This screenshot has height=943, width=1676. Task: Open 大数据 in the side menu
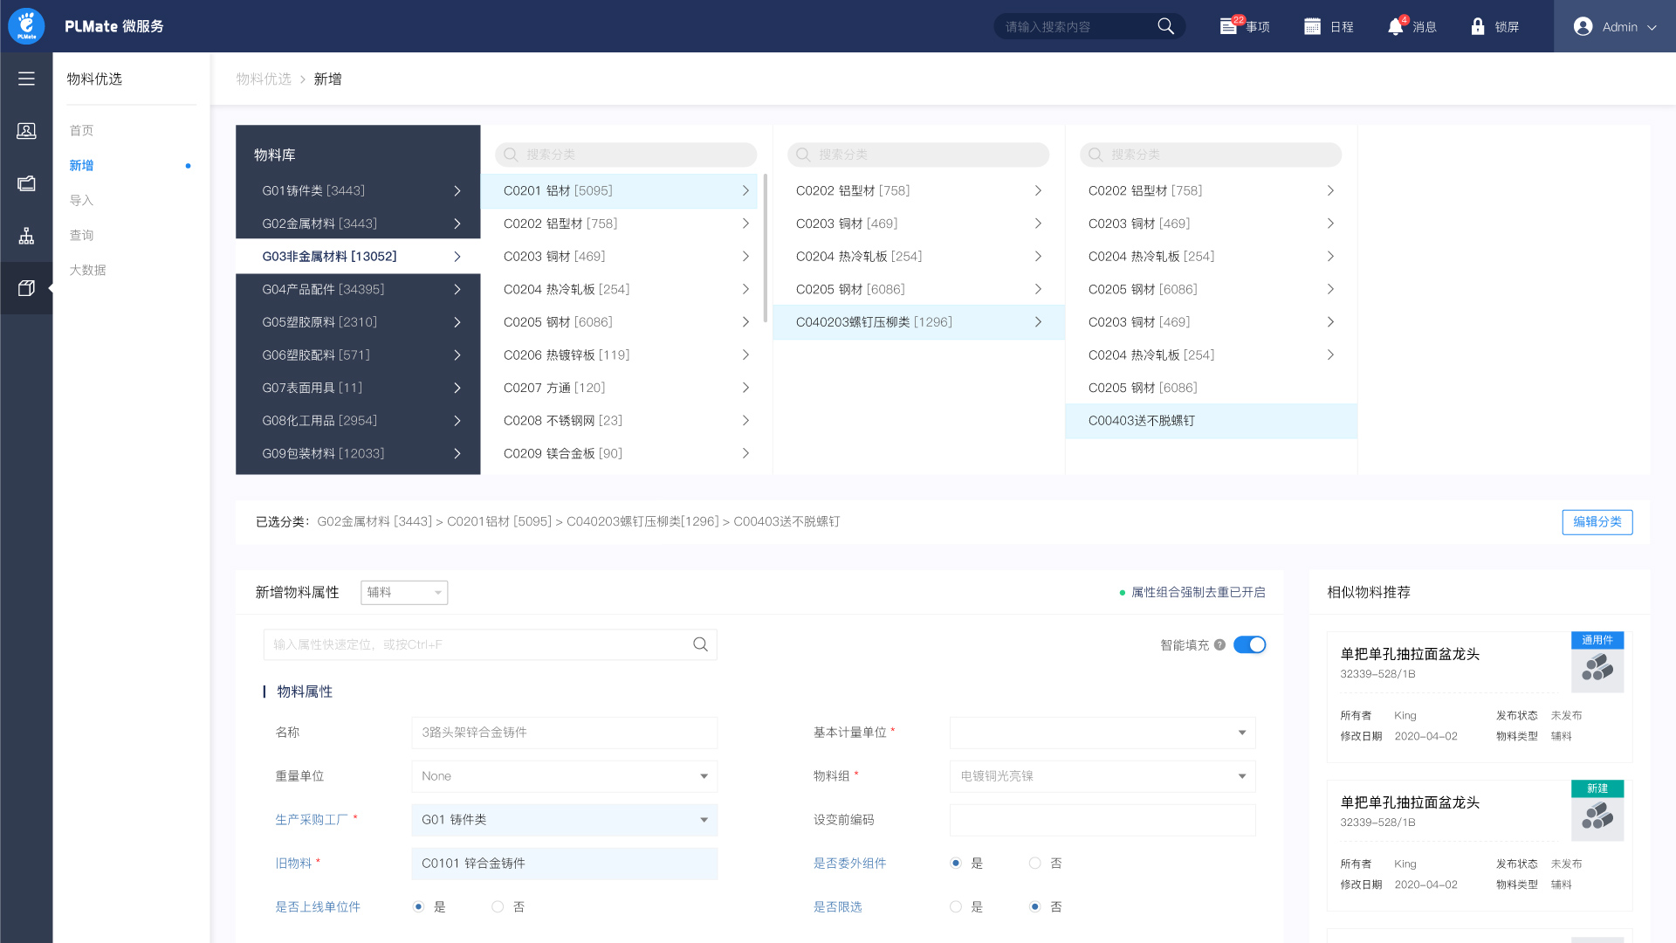click(87, 271)
